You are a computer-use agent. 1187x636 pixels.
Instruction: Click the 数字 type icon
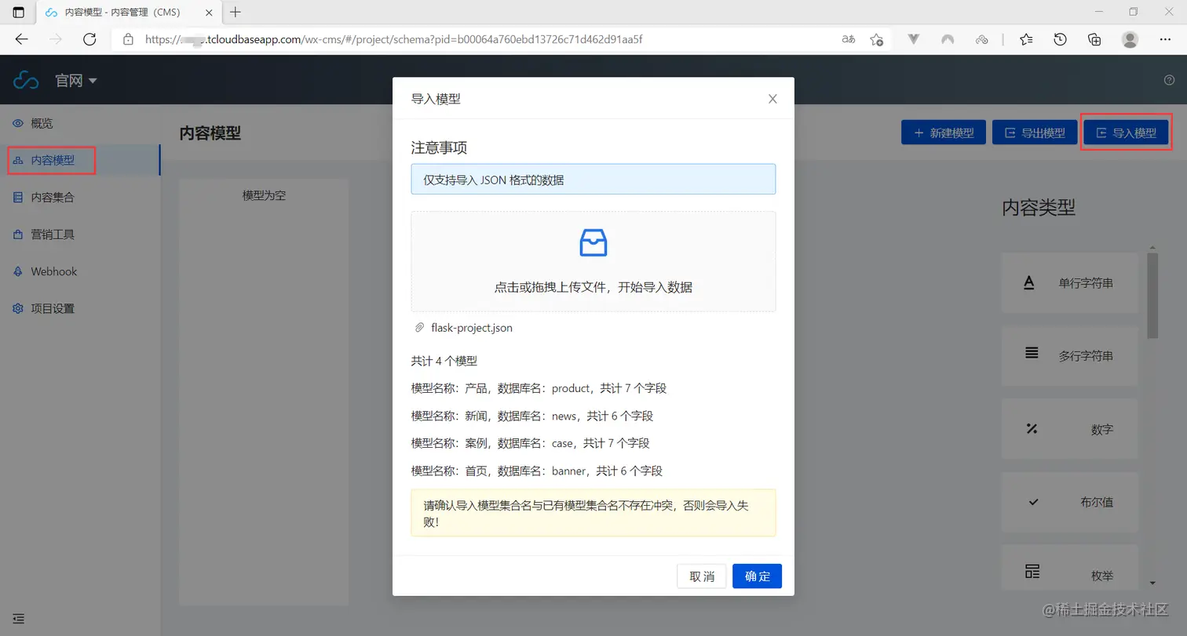point(1032,429)
